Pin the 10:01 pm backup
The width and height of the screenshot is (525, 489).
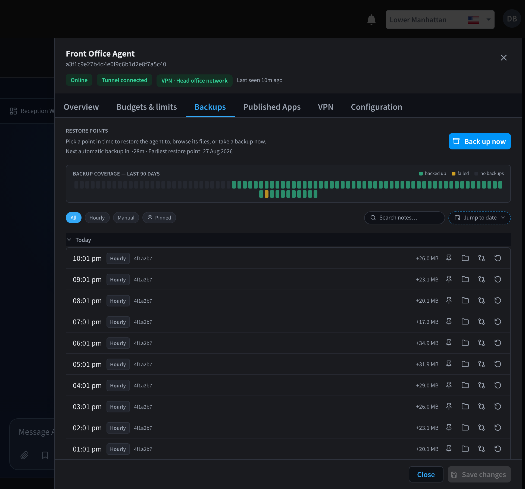tap(449, 258)
